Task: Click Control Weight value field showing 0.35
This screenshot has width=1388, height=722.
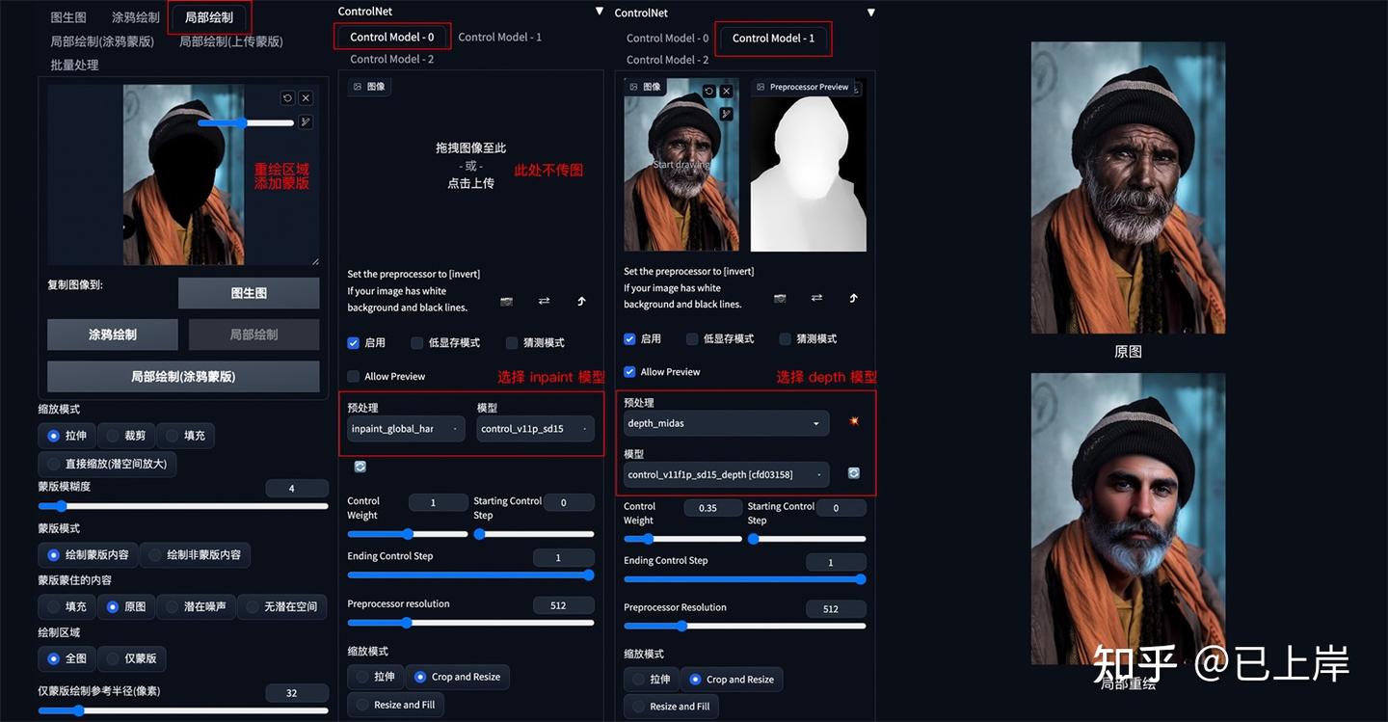Action: click(x=712, y=508)
